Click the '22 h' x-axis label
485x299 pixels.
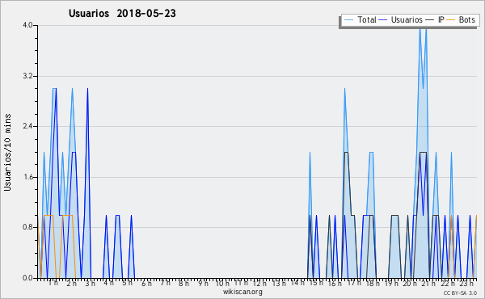(x=448, y=284)
